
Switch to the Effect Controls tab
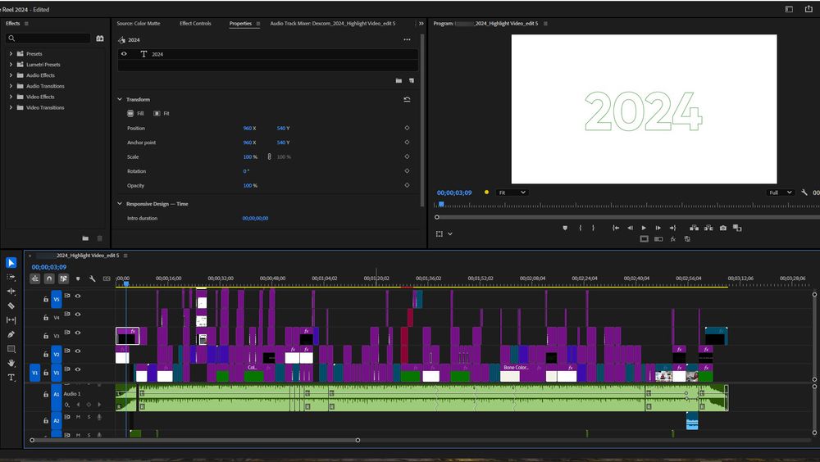[196, 24]
